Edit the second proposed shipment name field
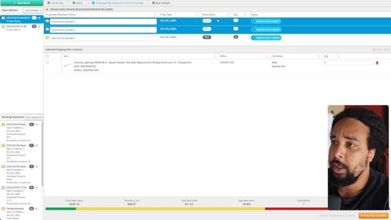The height and width of the screenshot is (220, 391). pos(103,30)
